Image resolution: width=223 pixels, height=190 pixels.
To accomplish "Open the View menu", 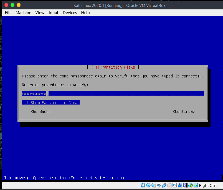I will 40,13.
